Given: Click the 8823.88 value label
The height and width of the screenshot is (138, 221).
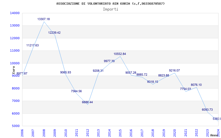Looking at the screenshot, I should click(164, 75).
